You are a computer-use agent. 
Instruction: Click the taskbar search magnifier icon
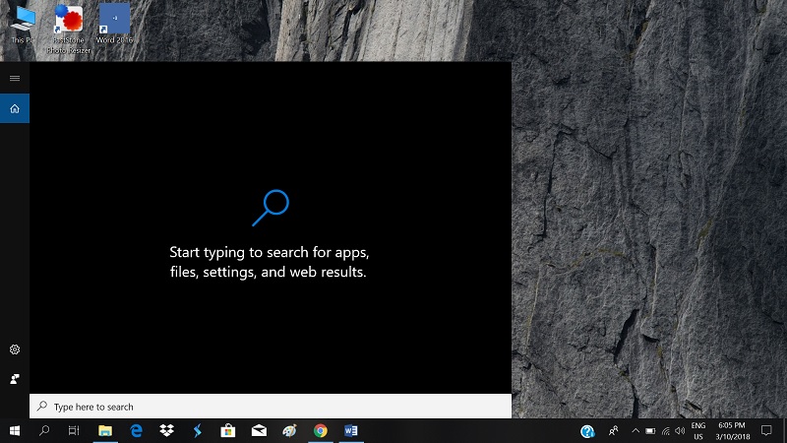tap(44, 430)
